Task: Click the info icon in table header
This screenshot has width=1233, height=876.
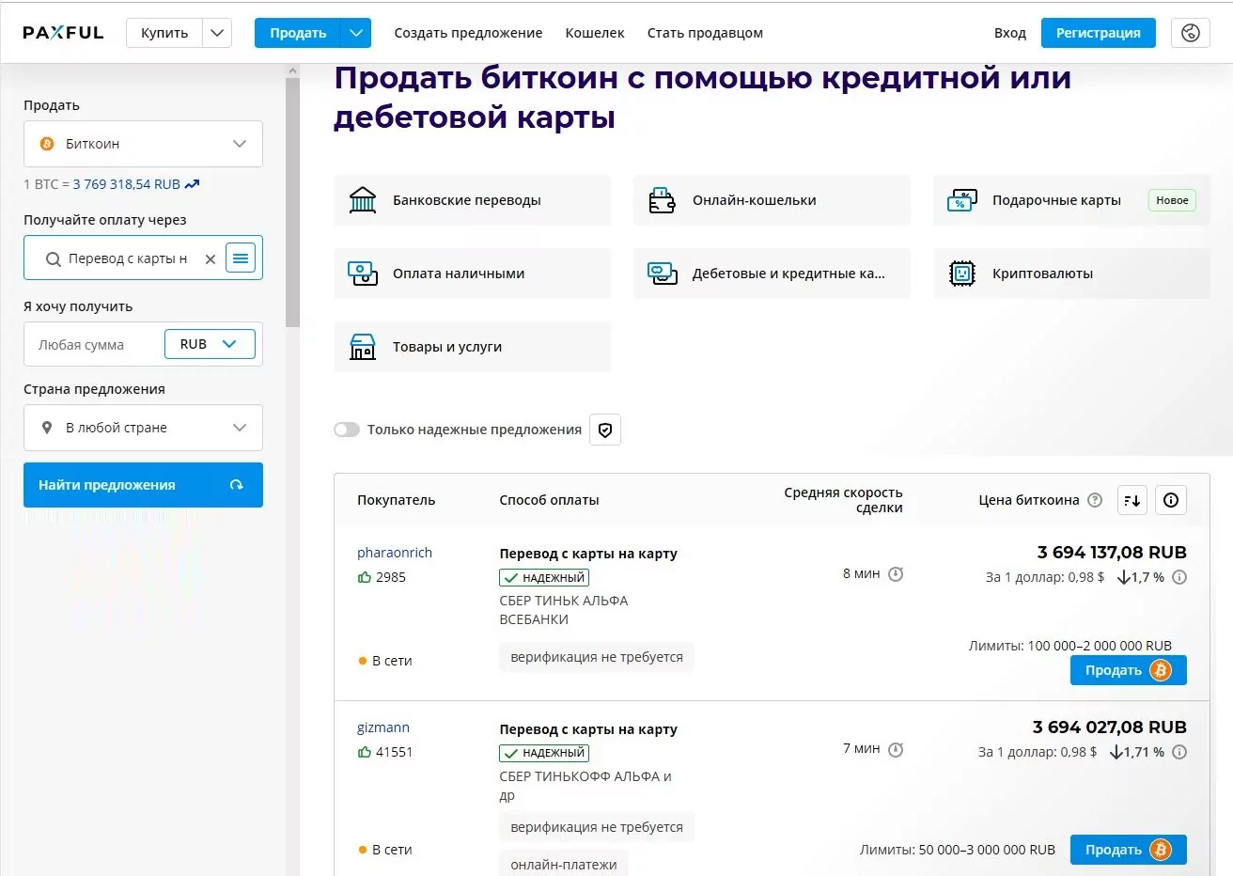Action: pos(1171,500)
